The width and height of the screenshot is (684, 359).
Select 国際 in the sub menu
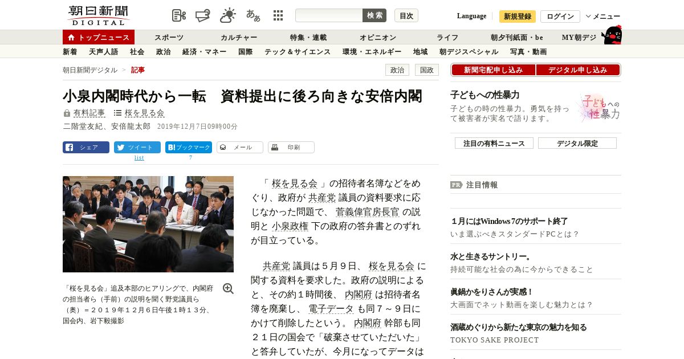pos(245,51)
